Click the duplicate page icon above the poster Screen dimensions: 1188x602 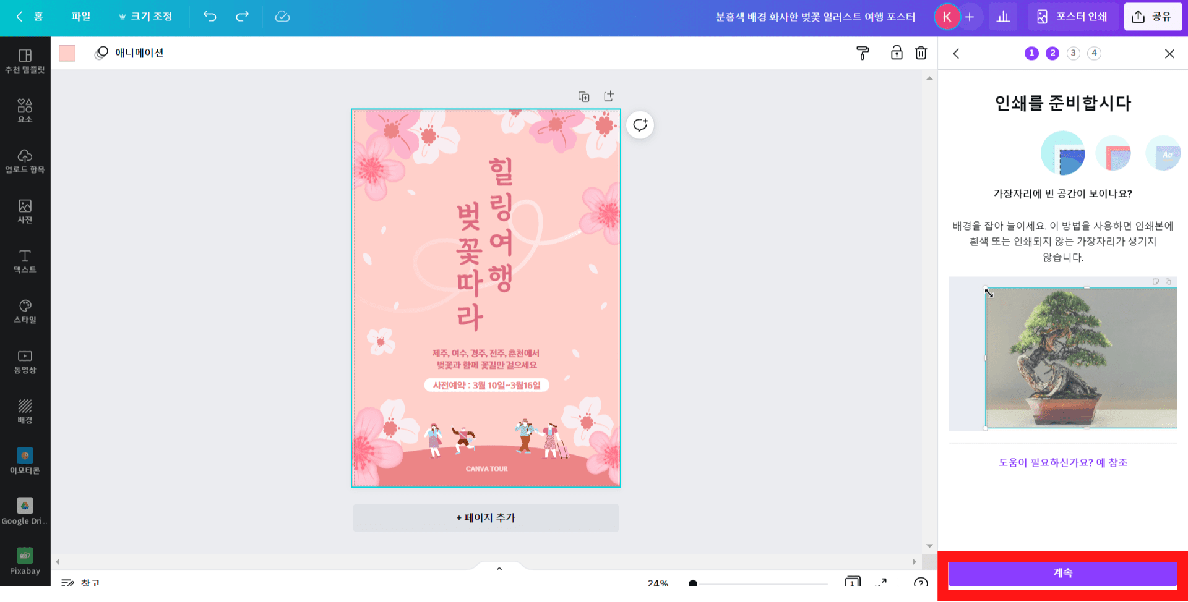tap(583, 96)
